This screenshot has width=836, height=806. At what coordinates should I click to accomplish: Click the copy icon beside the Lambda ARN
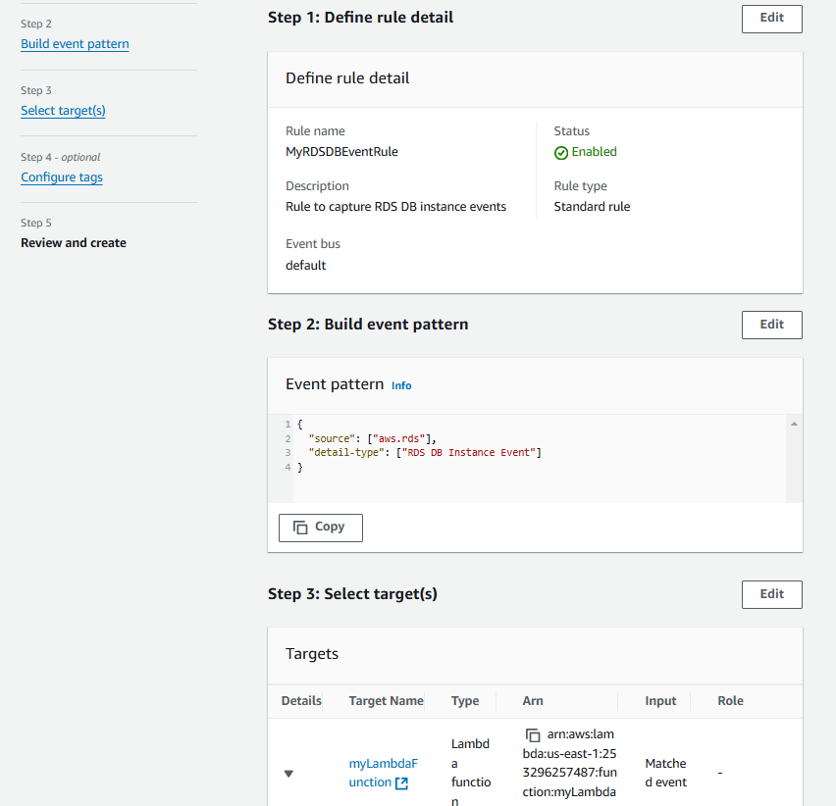(x=533, y=734)
